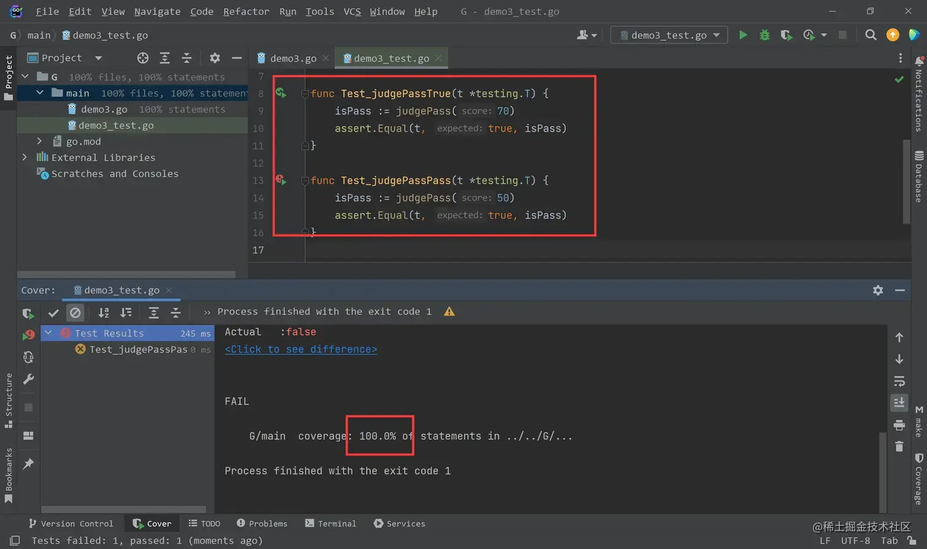Screen dimensions: 927x549
Task: Collapse all in Project panel toolbar
Action: coord(186,58)
